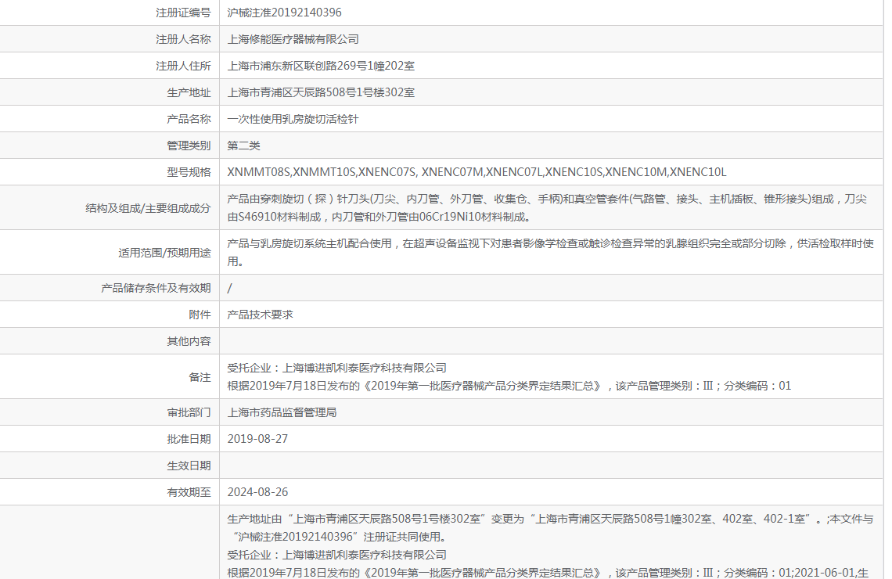Click the 其他内容 label
The height and width of the screenshot is (579, 892).
coord(189,341)
